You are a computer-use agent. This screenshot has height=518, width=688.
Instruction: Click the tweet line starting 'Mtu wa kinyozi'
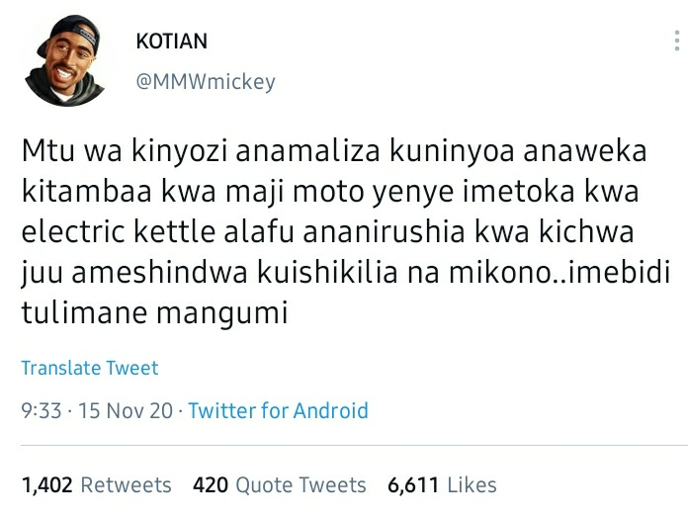click(x=334, y=151)
